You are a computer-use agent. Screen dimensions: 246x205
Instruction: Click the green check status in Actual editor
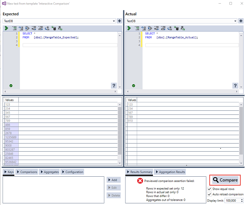[x=134, y=86]
